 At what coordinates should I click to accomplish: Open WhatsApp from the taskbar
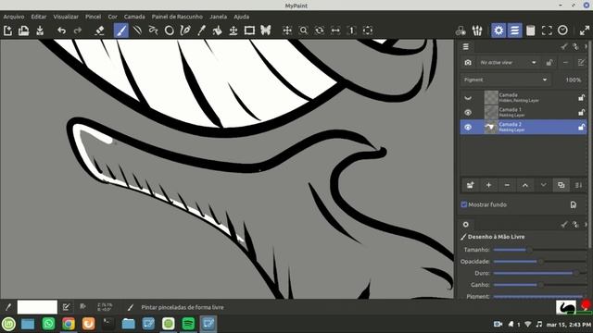(48, 324)
